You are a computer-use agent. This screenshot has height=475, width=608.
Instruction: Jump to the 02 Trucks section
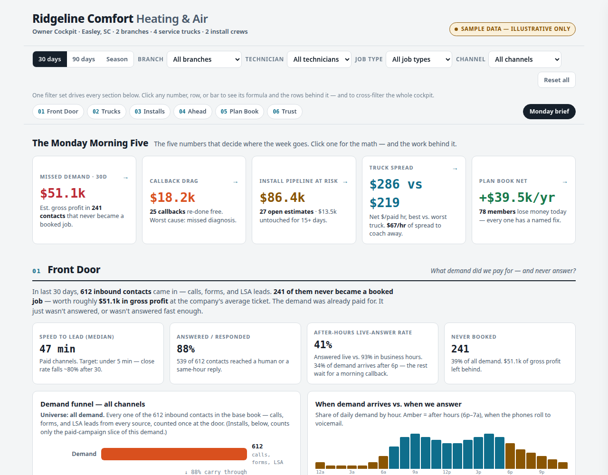(107, 112)
